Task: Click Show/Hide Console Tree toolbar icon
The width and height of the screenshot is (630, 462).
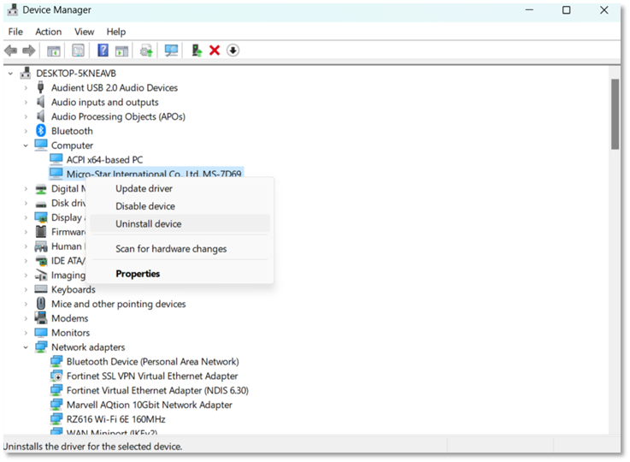Action: (54, 50)
